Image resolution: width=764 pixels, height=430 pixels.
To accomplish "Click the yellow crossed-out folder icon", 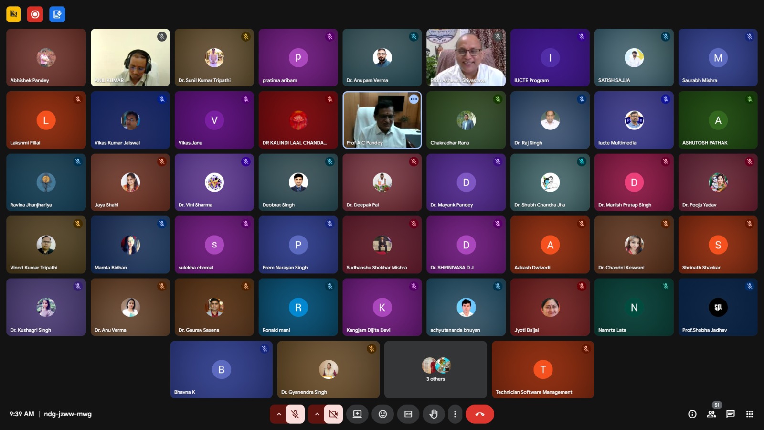I will [x=13, y=14].
